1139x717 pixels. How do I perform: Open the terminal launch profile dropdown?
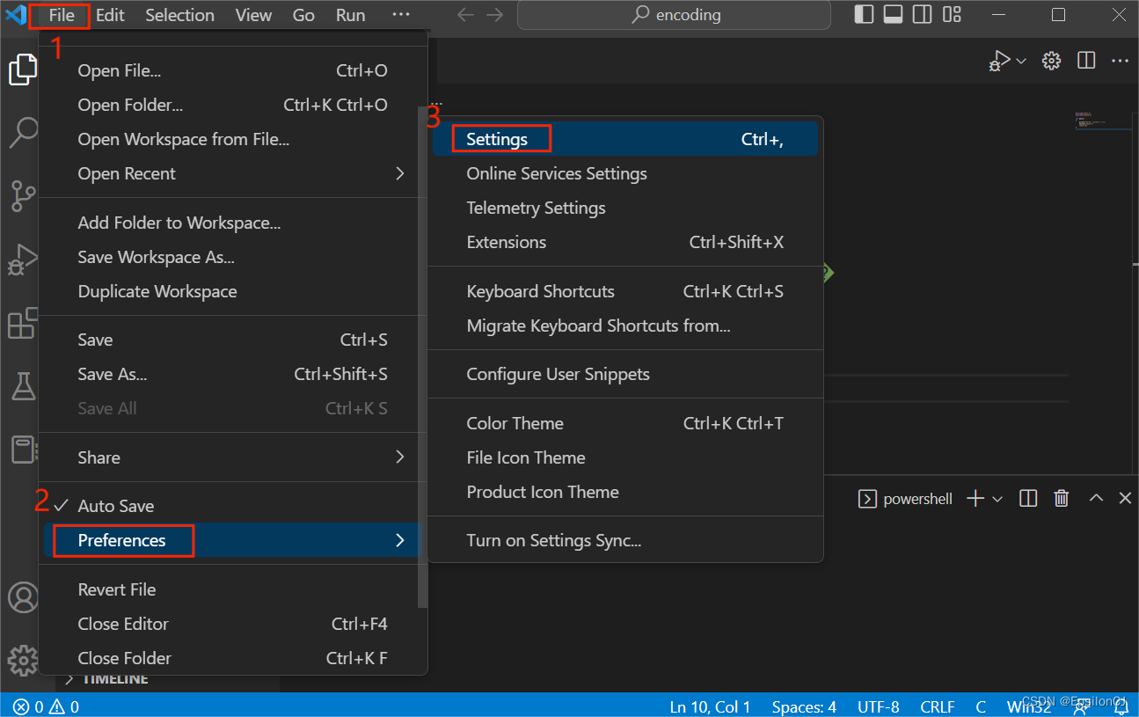(x=997, y=499)
